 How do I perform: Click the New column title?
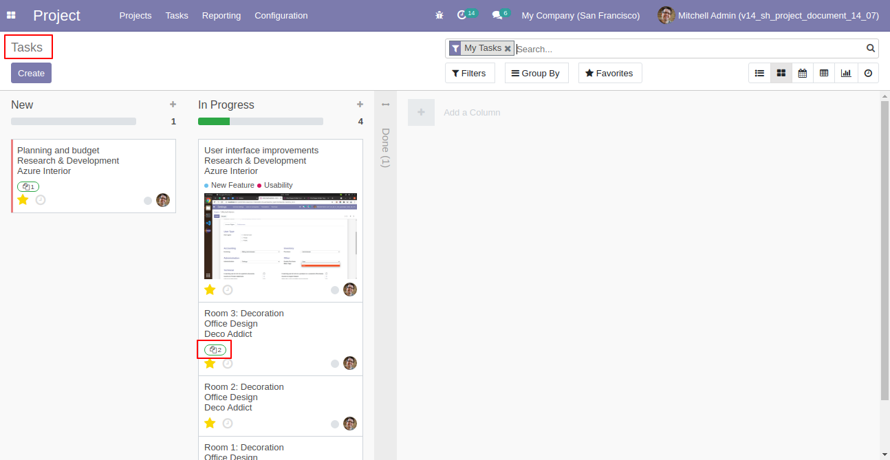coord(22,105)
